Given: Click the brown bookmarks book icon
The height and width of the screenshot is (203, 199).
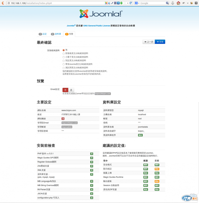Looking at the screenshot, I should point(192,3).
